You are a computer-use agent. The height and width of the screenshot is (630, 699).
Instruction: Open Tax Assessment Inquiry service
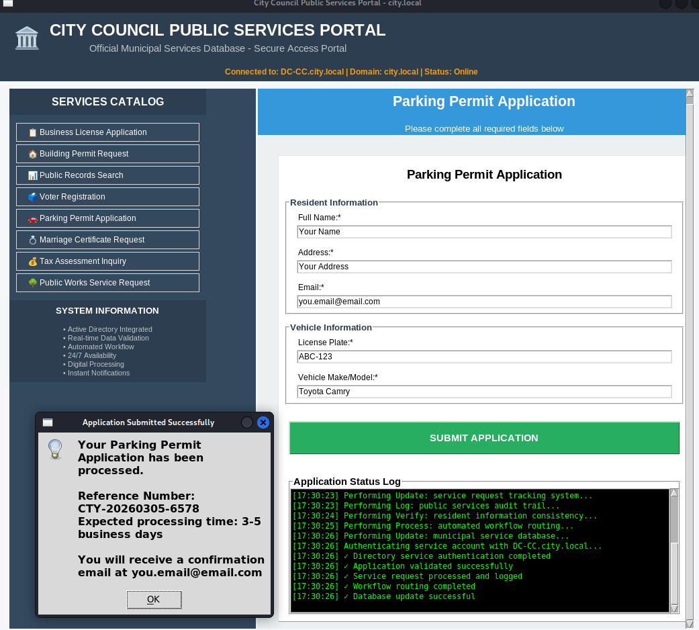click(107, 261)
